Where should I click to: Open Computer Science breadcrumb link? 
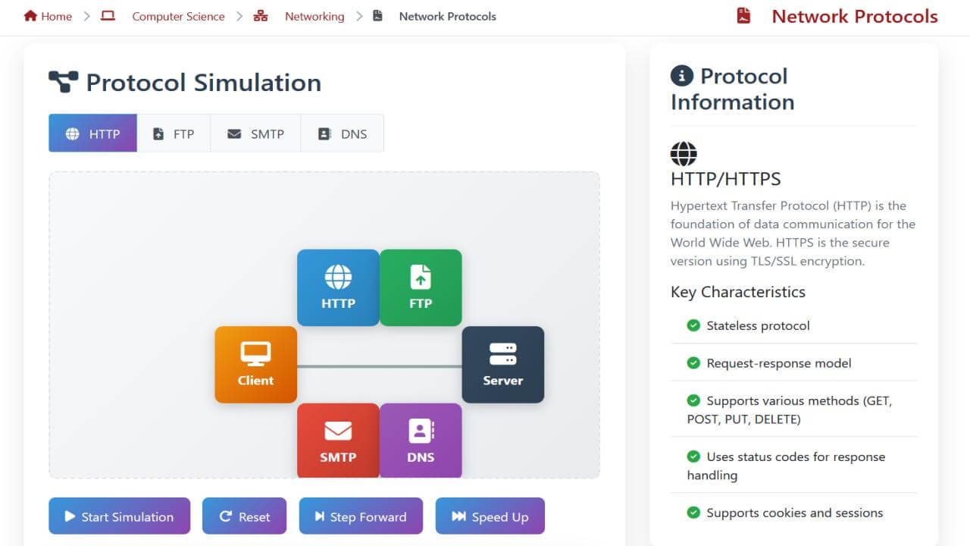click(178, 16)
